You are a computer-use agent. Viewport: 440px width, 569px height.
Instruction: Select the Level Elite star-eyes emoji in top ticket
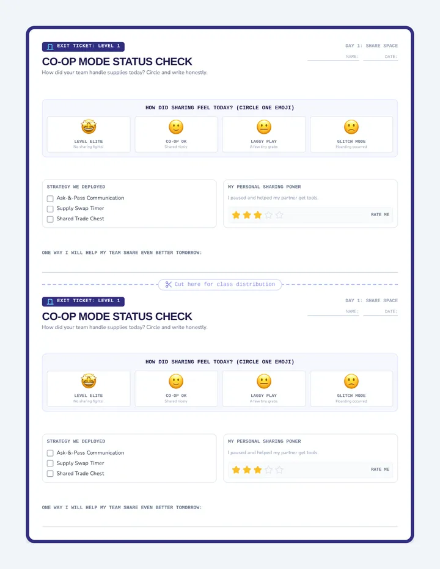pos(89,126)
